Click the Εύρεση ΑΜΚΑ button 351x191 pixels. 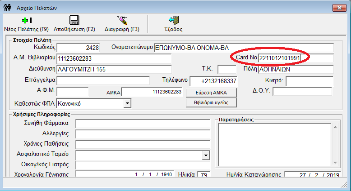[211, 93]
